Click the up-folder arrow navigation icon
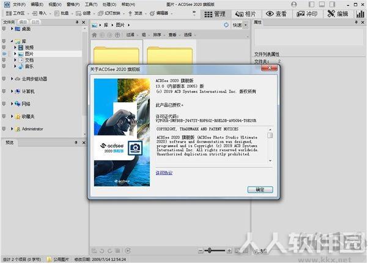Image resolution: width=368 pixels, height=264 pixels. pyautogui.click(x=117, y=35)
